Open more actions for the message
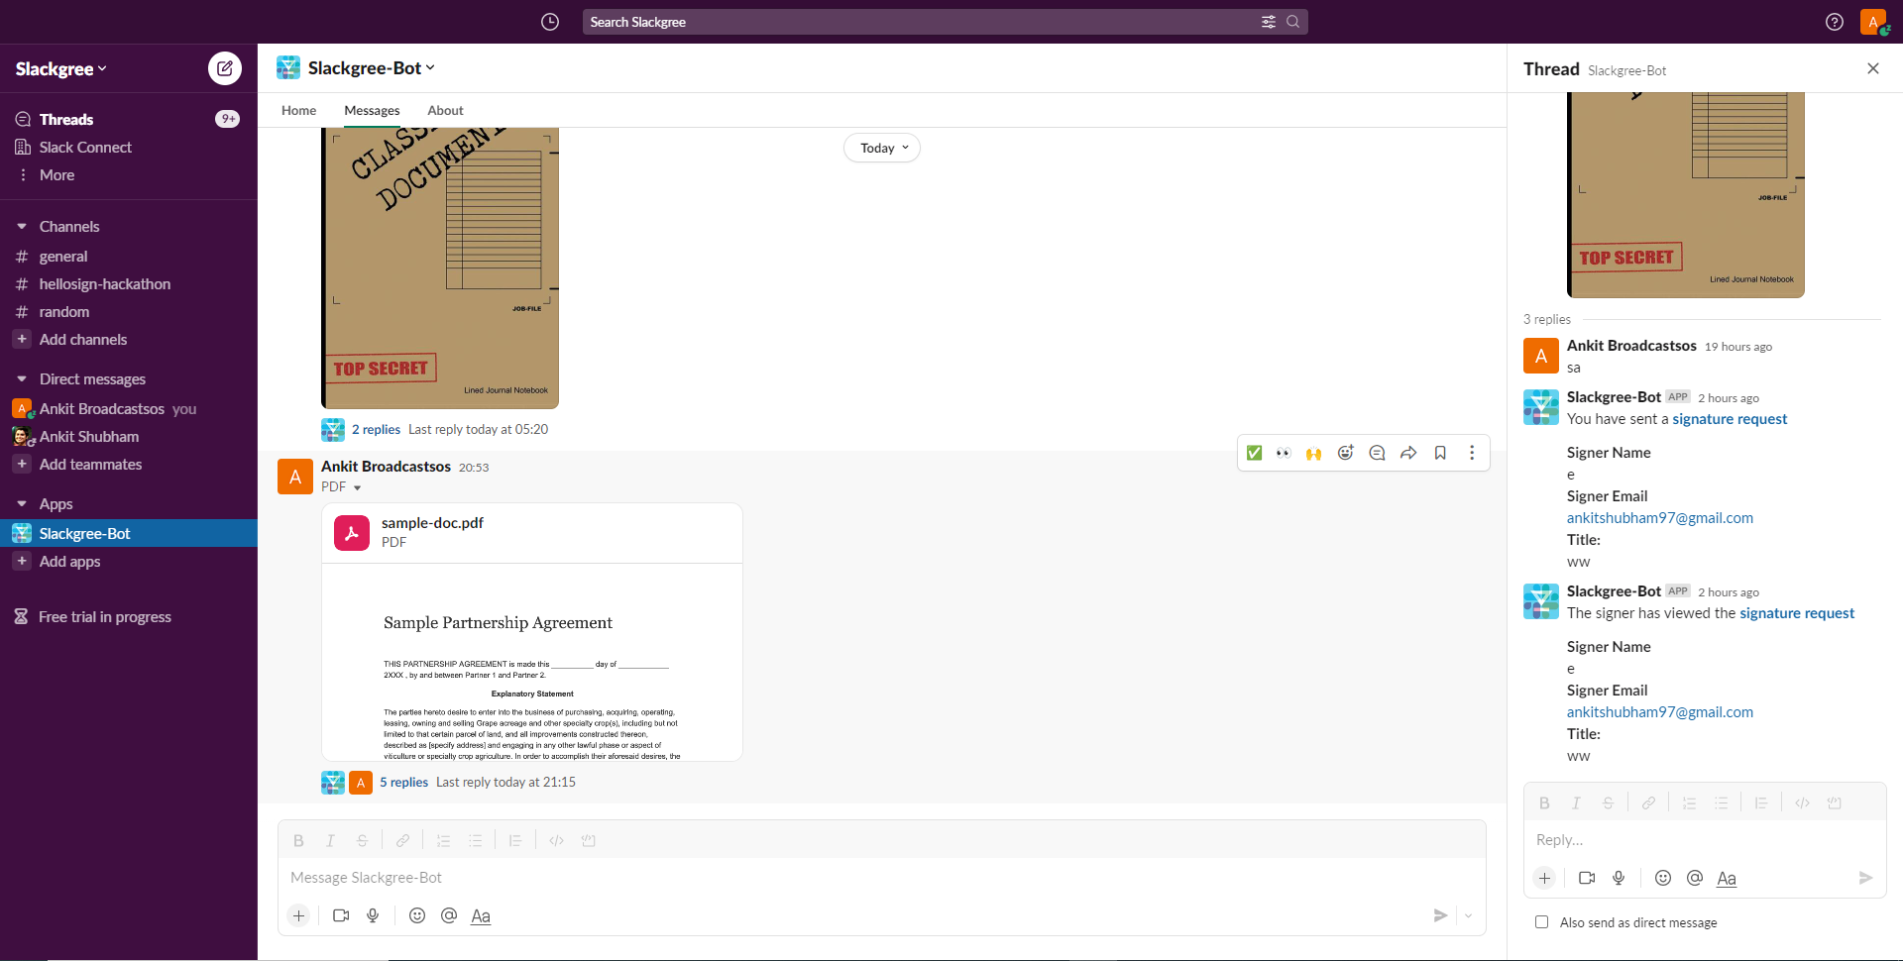The width and height of the screenshot is (1903, 961). click(1472, 453)
